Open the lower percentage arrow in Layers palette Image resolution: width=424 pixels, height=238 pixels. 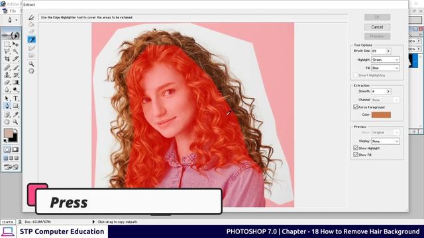pos(419,49)
